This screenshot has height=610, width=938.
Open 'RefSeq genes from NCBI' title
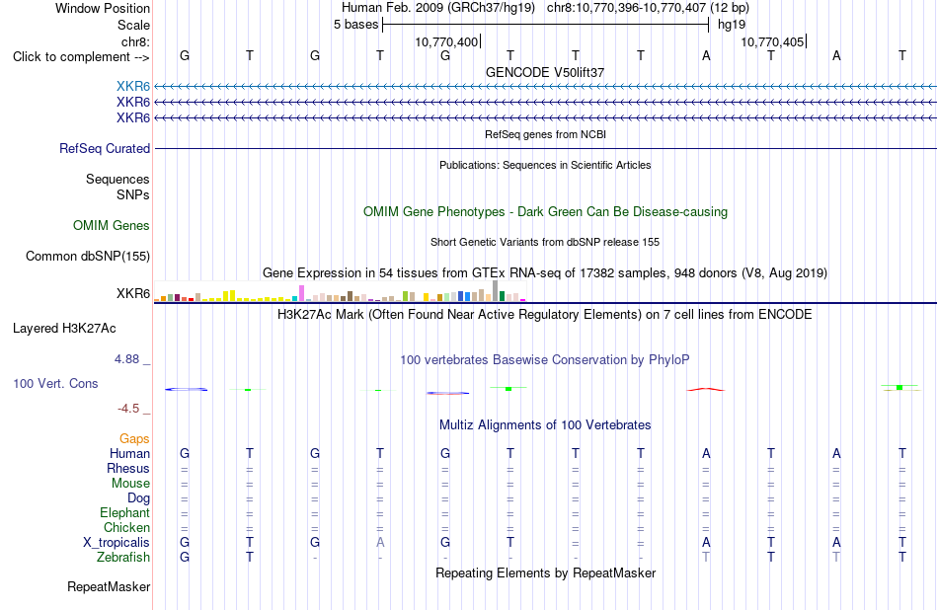point(545,134)
